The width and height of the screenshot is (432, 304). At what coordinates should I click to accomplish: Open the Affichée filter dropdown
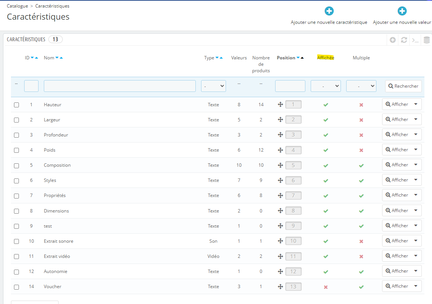pos(326,86)
